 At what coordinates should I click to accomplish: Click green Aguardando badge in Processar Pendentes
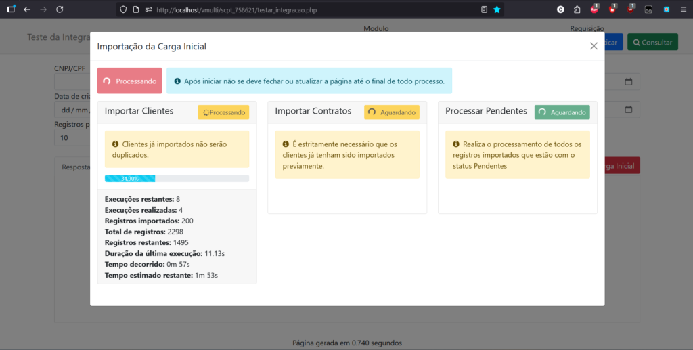point(562,112)
